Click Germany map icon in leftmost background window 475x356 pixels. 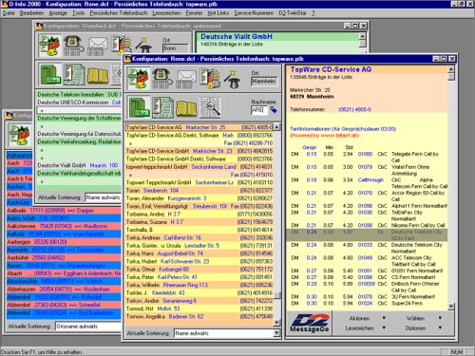tap(19, 136)
